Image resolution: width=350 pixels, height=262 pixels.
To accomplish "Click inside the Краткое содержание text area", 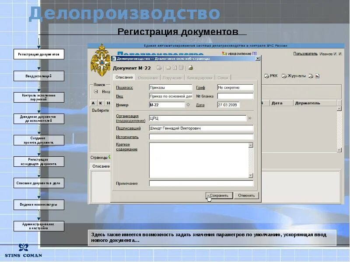I will click(199, 160).
